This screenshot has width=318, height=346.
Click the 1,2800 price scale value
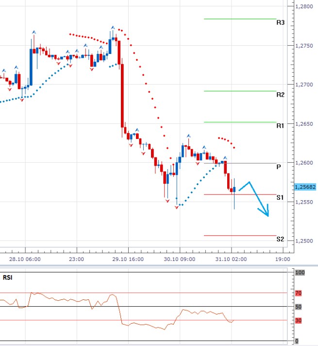pyautogui.click(x=305, y=7)
